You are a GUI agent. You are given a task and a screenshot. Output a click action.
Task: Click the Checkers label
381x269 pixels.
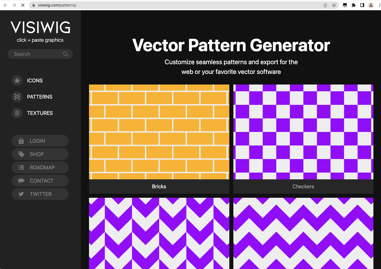pos(303,186)
